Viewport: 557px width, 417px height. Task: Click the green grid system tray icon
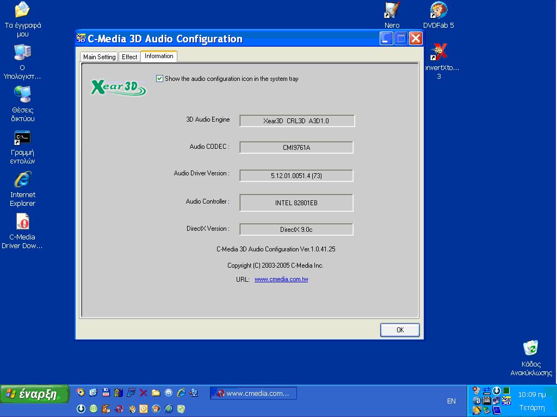point(506,391)
